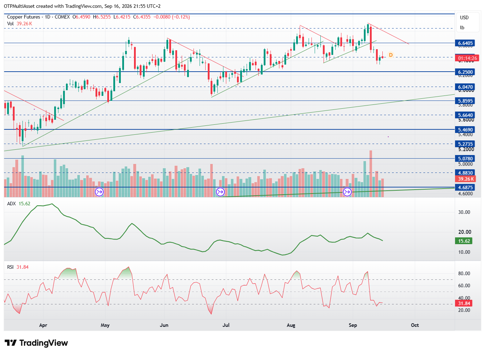This screenshot has width=485, height=355.
Task: Click the 6.0470 price level label
Action: (x=465, y=87)
